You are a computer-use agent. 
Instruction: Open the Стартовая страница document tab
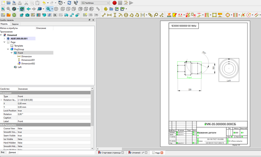(x=111, y=153)
